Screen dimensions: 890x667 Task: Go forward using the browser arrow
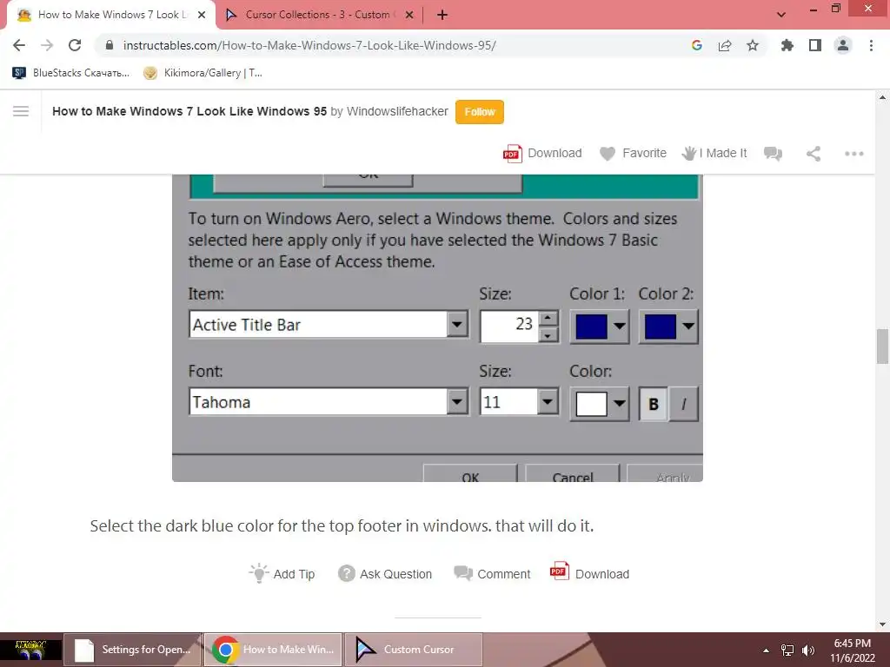pos(47,45)
